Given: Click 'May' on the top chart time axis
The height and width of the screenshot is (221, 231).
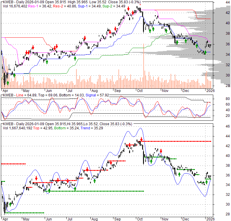Looking at the screenshot, I should (26, 90).
